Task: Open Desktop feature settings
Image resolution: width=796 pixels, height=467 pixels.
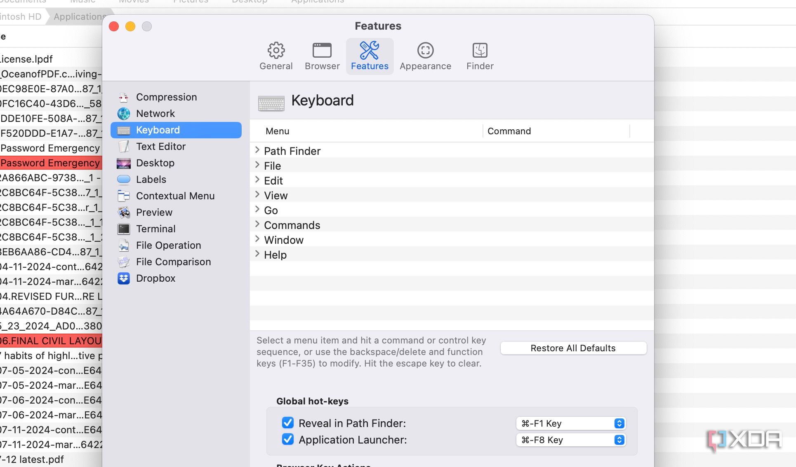Action: point(176,163)
